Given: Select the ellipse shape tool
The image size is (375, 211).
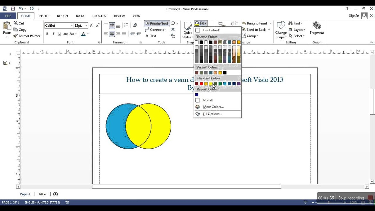Looking at the screenshot, I should point(173,23).
